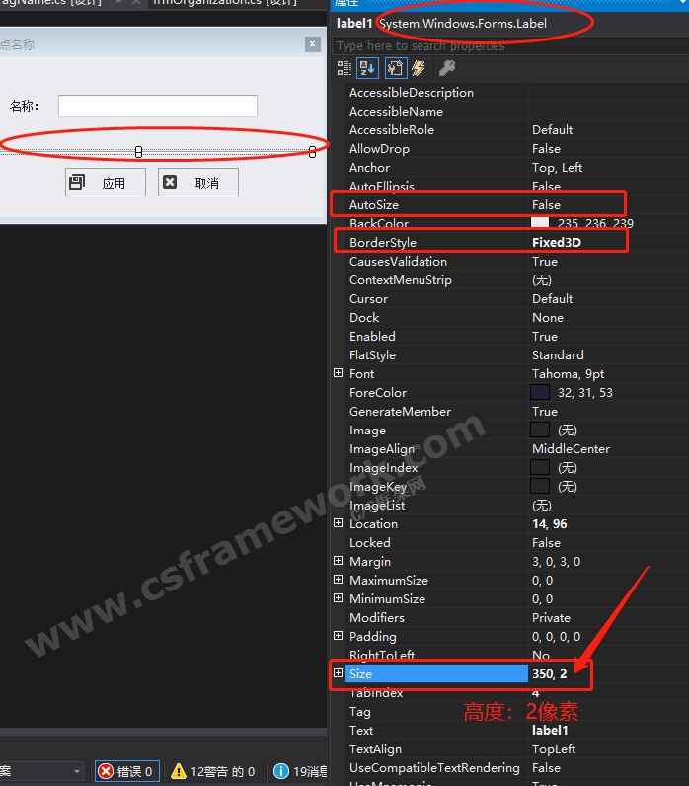Toggle the Enabled property value True
This screenshot has width=689, height=786.
pyautogui.click(x=544, y=337)
